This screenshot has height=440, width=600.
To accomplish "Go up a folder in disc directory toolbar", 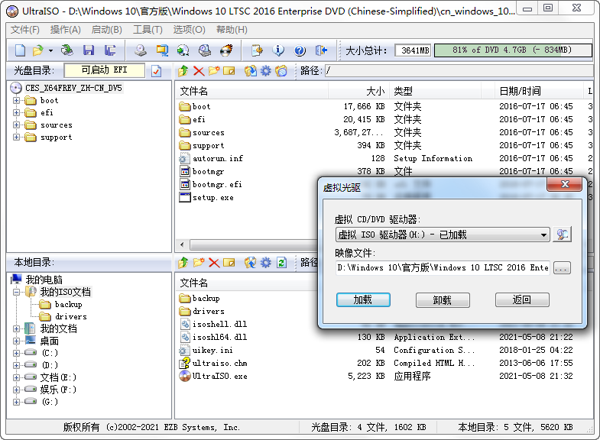I will click(183, 71).
